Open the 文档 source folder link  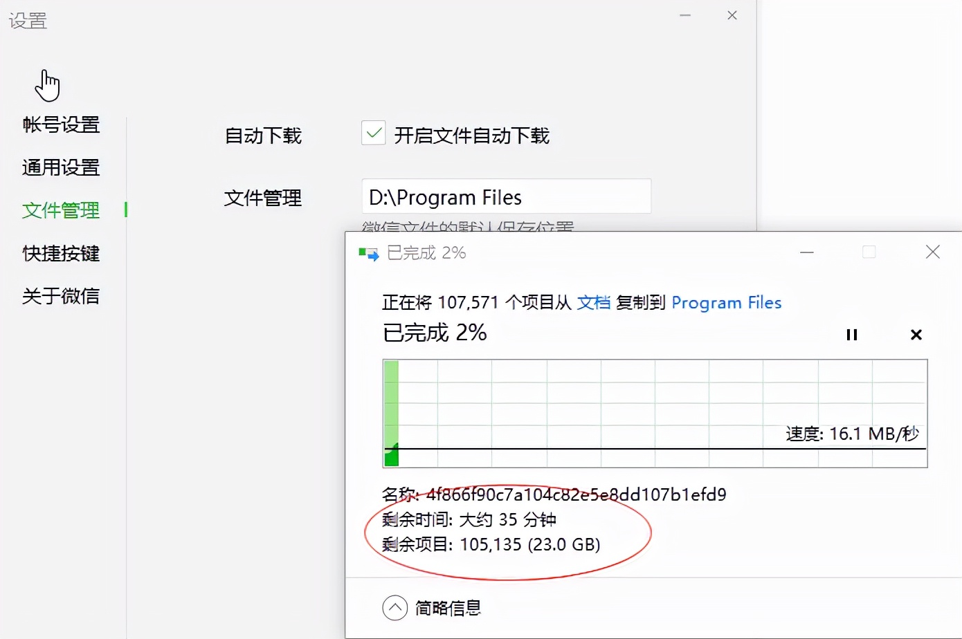click(x=592, y=302)
